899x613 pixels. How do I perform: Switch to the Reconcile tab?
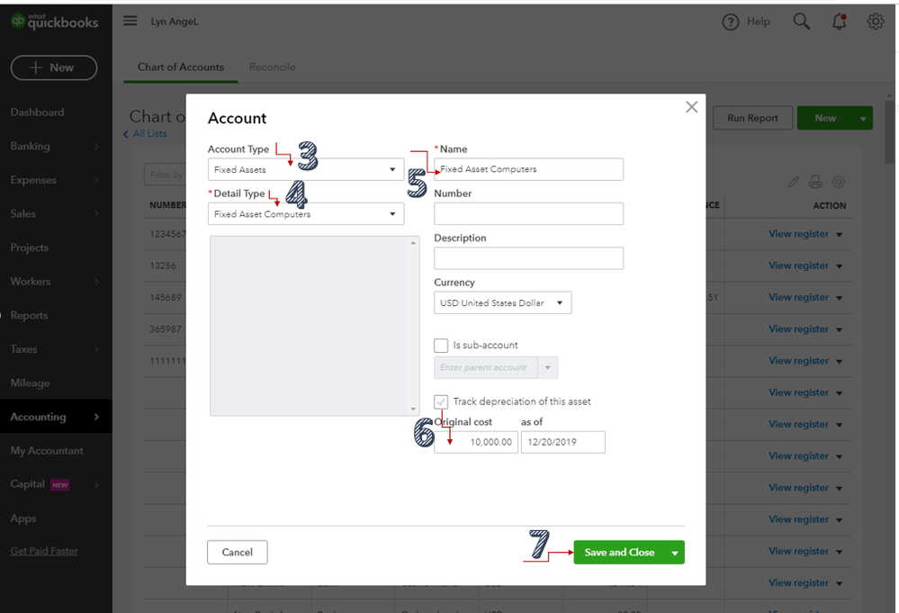pos(273,68)
